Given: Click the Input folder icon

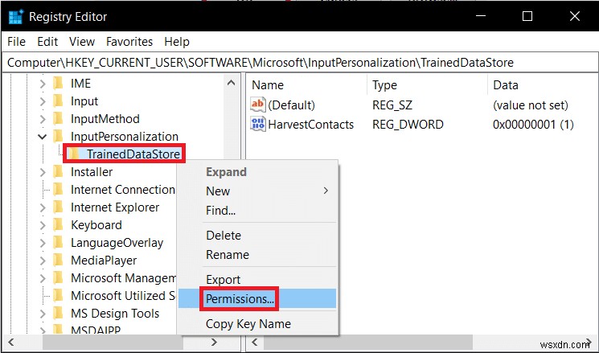Looking at the screenshot, I should click(x=58, y=101).
